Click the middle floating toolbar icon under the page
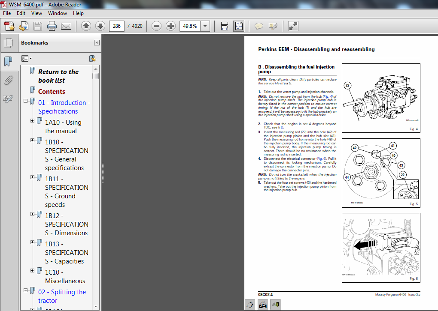The height and width of the screenshot is (311, 438). tap(263, 304)
